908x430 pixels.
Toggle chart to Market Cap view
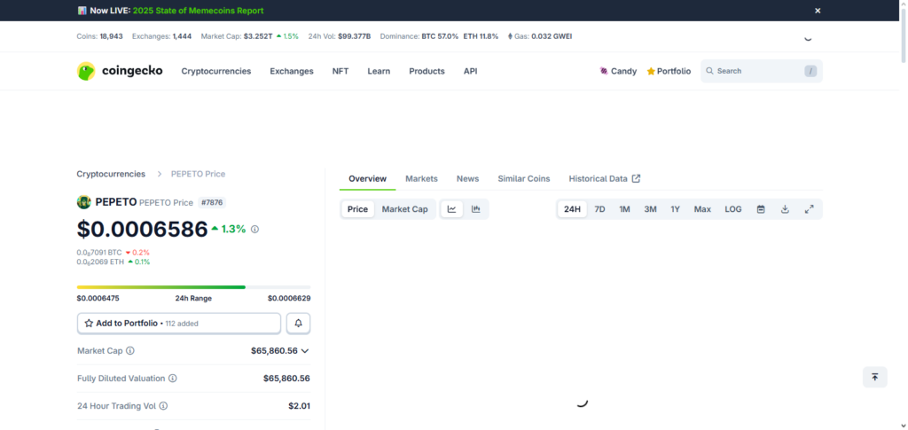[x=404, y=209]
